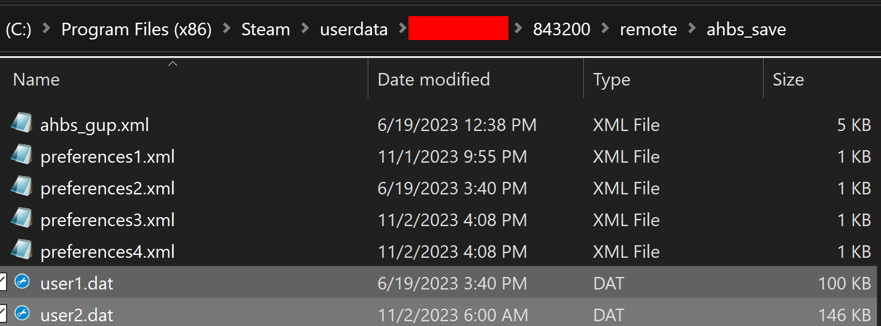Click the ahbs_gup.xml file icon
The image size is (881, 326).
pos(22,124)
